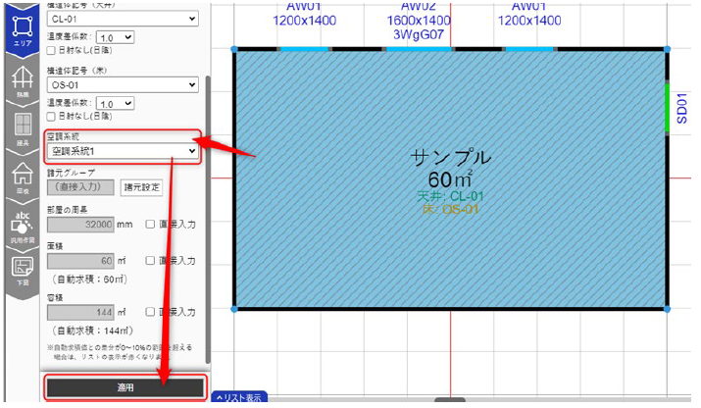Choose the 屋根 house-shaped sidebar tool
The image size is (701, 408).
[21, 178]
